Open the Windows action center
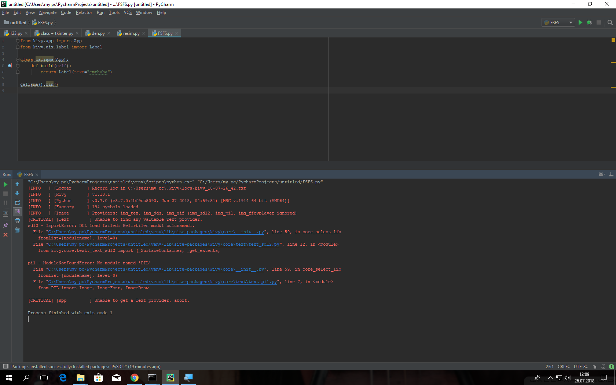The image size is (616, 385). tap(604, 378)
